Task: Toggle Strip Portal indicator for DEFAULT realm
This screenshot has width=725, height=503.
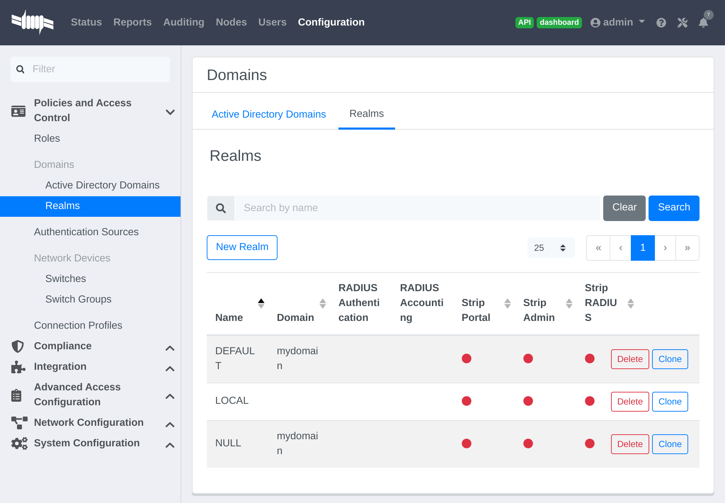Action: click(x=467, y=358)
